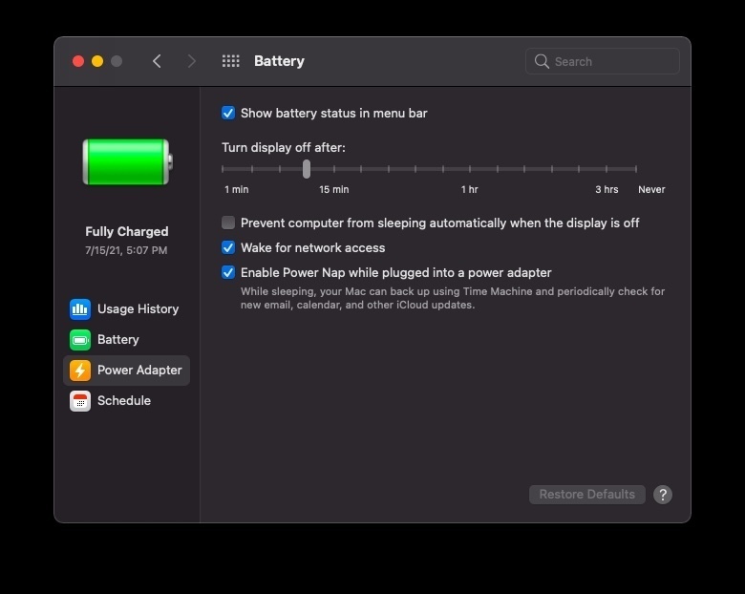Click the help question mark button

coord(663,495)
